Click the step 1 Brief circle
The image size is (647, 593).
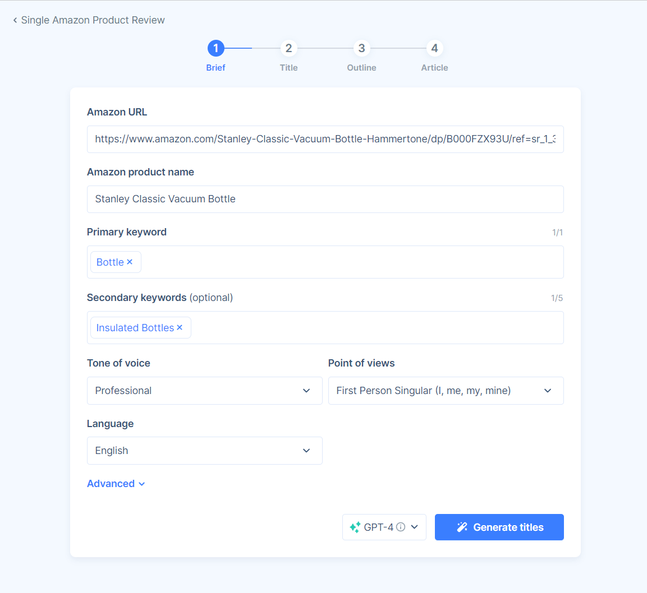[x=215, y=48]
